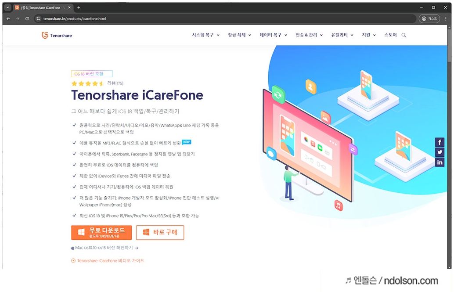
Task: Open site information icon in address bar
Action: pyautogui.click(x=38, y=18)
